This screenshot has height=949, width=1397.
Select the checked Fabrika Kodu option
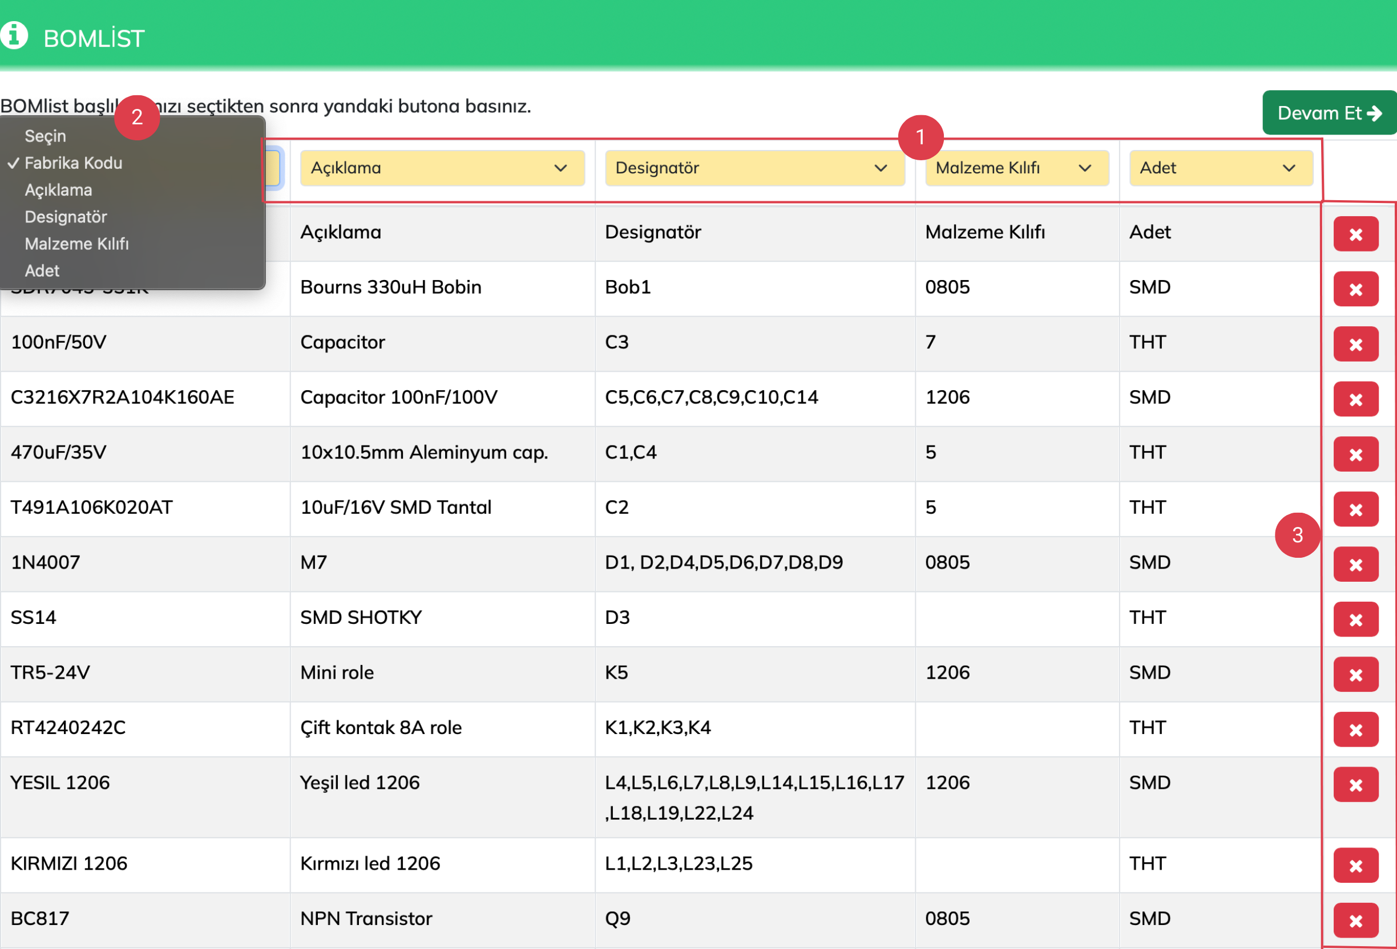pyautogui.click(x=72, y=163)
